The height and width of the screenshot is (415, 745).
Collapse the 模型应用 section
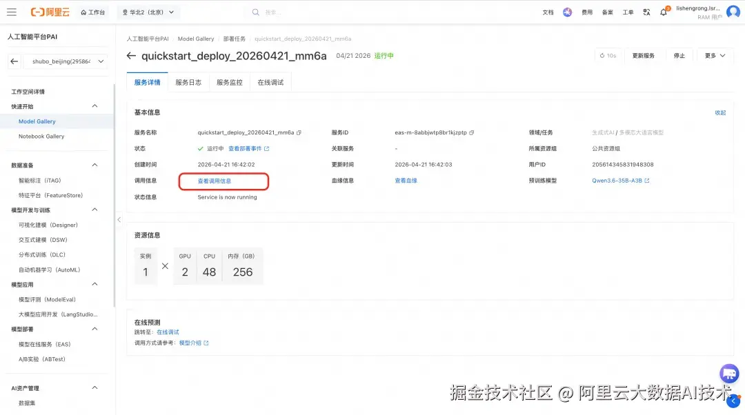point(95,284)
